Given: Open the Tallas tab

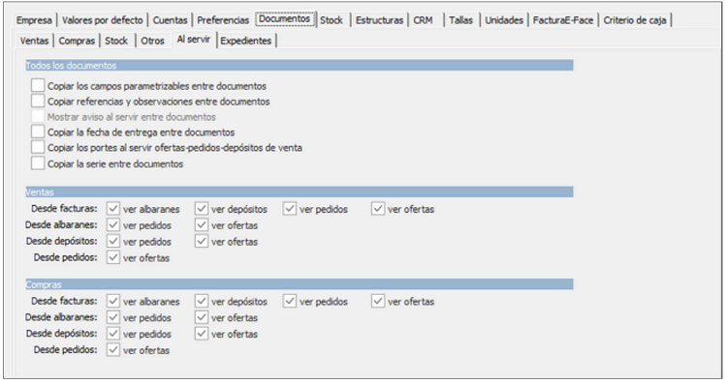Looking at the screenshot, I should pos(460,20).
